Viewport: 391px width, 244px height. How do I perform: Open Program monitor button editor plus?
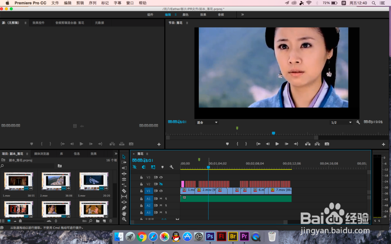click(384, 144)
